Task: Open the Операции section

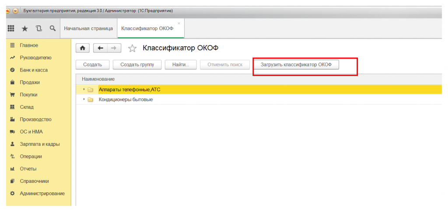Action: pos(31,157)
